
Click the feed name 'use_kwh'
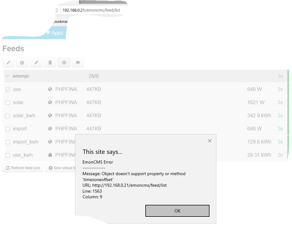pos(23,155)
